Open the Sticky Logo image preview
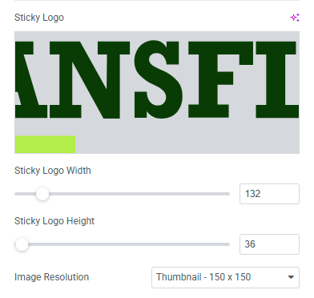This screenshot has width=314, height=298. point(157,92)
